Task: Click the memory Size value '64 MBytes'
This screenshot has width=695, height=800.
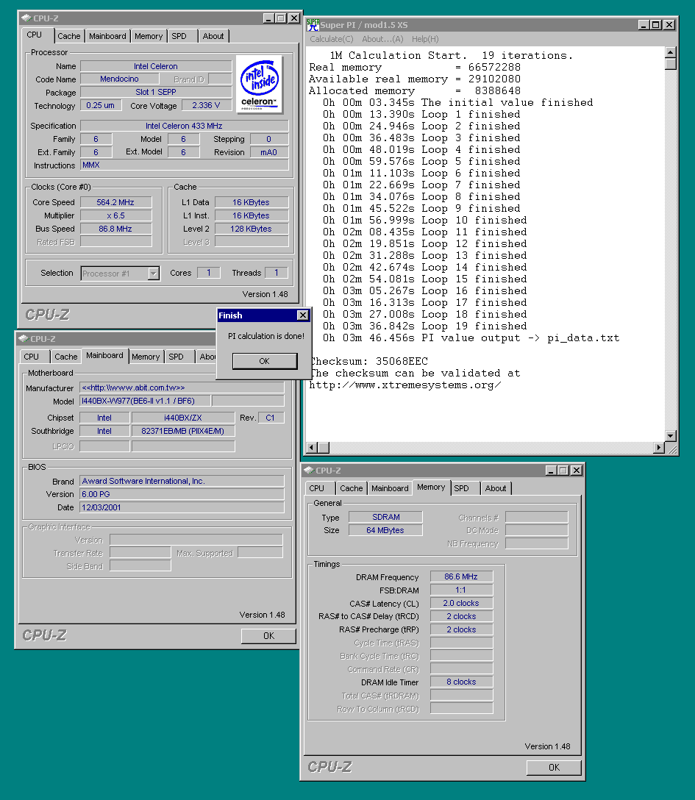Action: pos(386,530)
